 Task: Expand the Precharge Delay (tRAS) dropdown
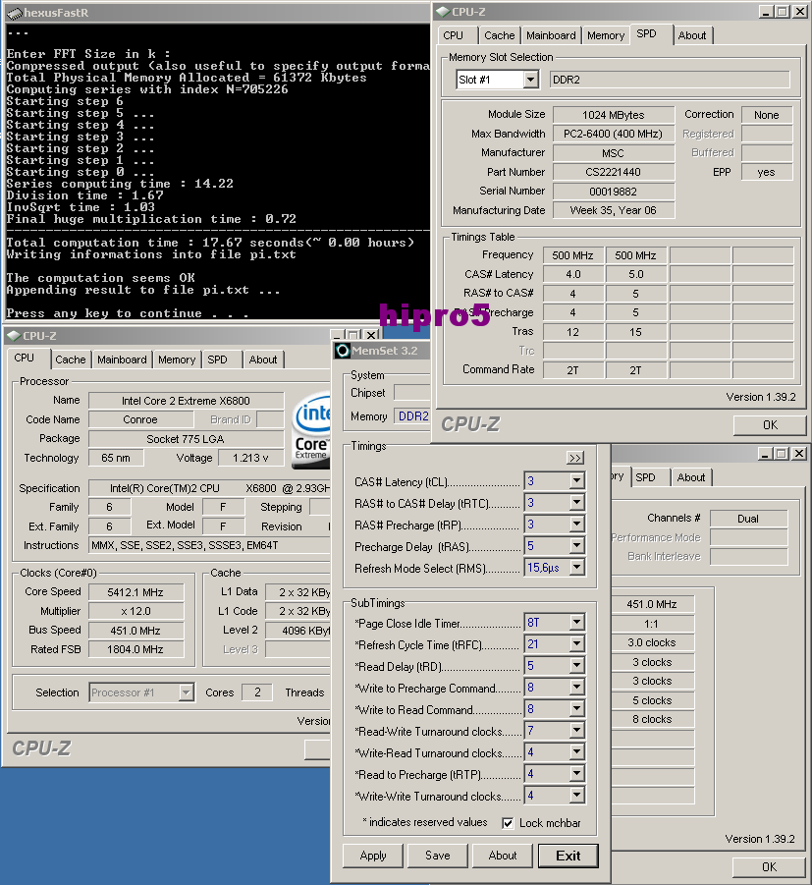576,546
